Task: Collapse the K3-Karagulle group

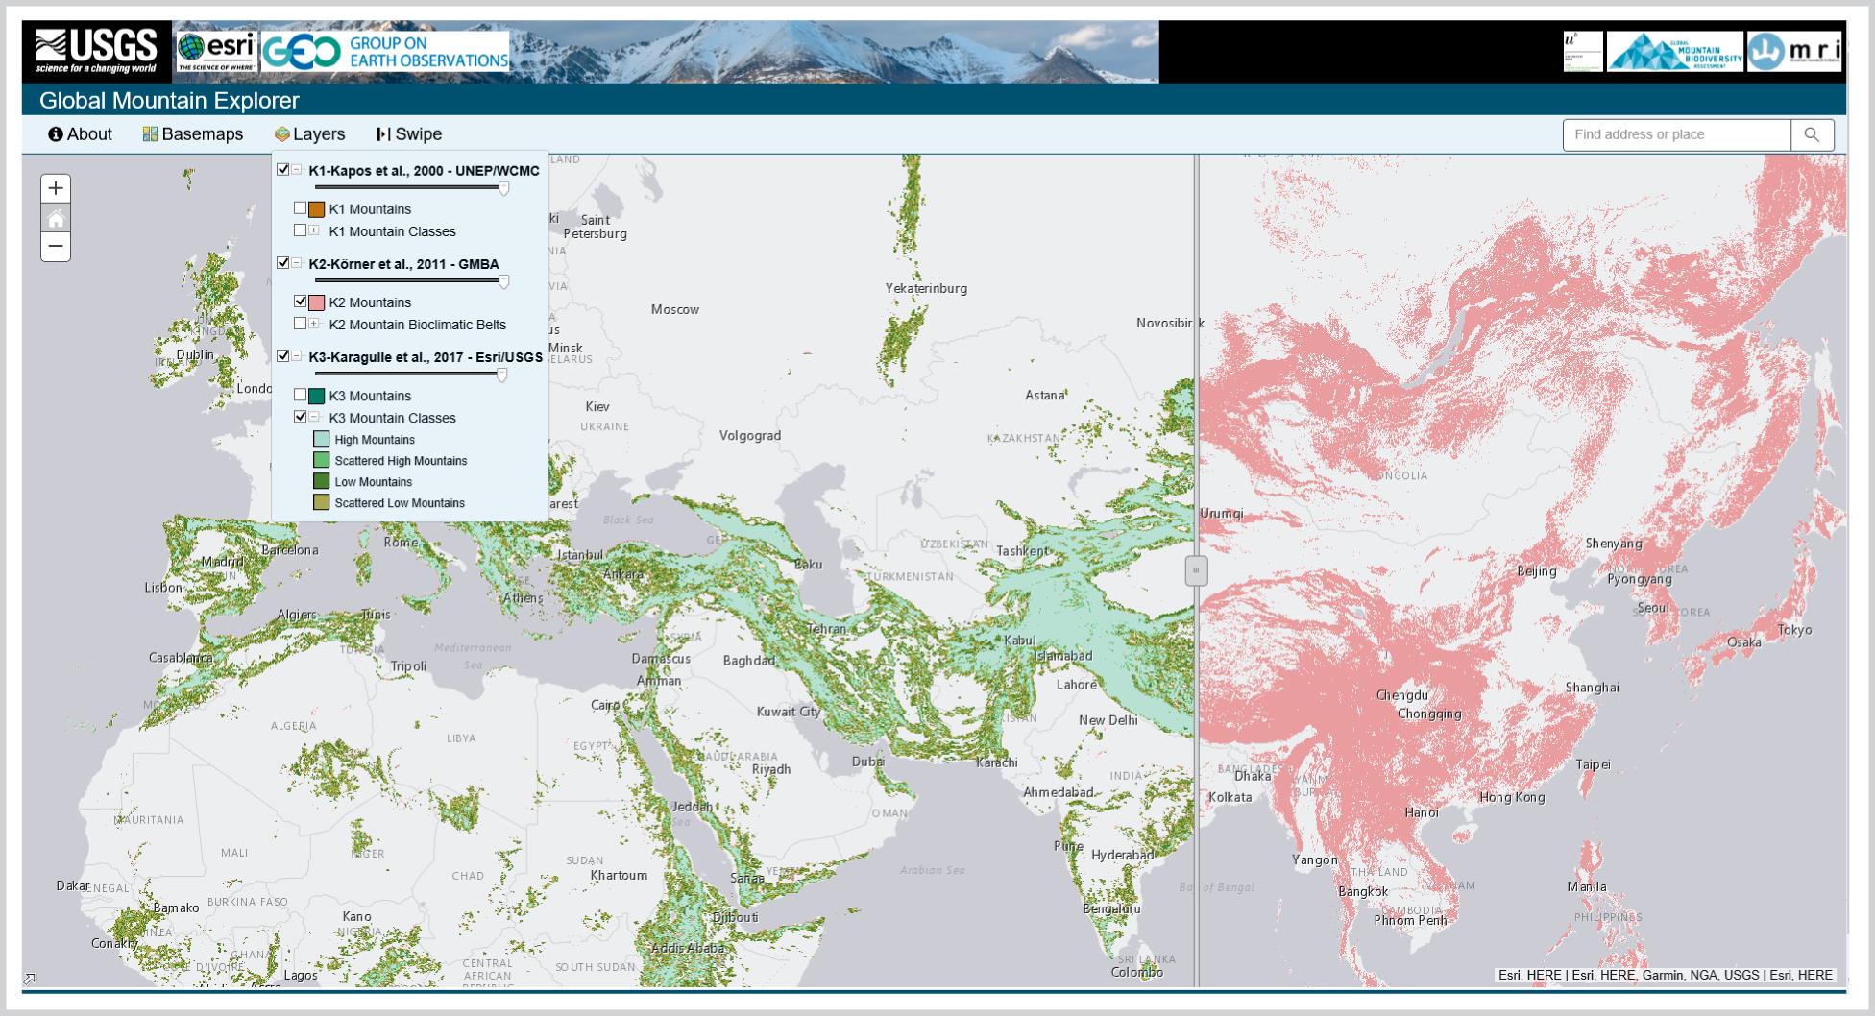Action: tap(297, 356)
